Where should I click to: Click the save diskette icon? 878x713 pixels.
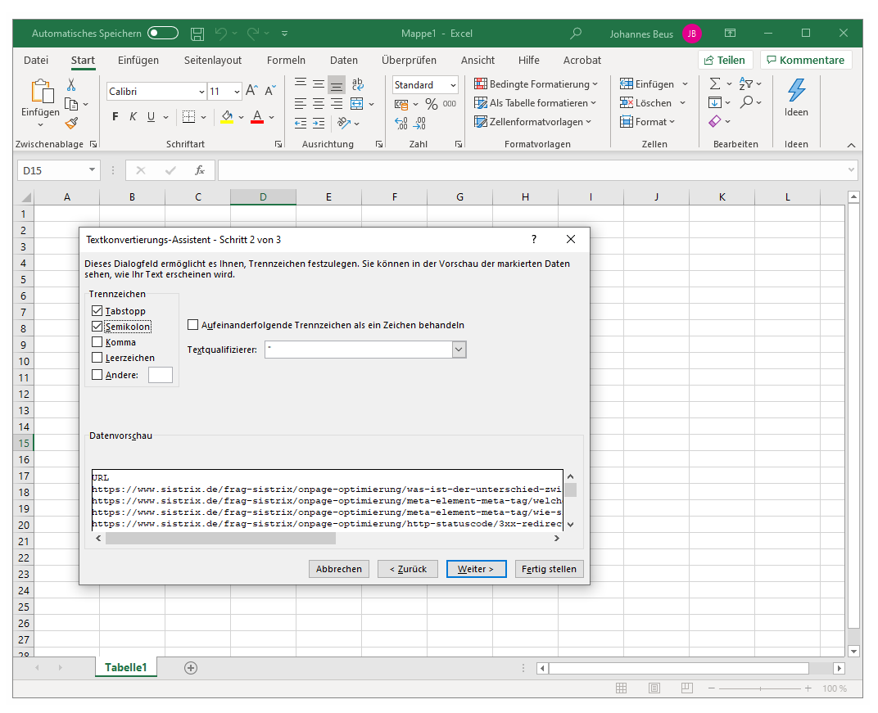(197, 34)
